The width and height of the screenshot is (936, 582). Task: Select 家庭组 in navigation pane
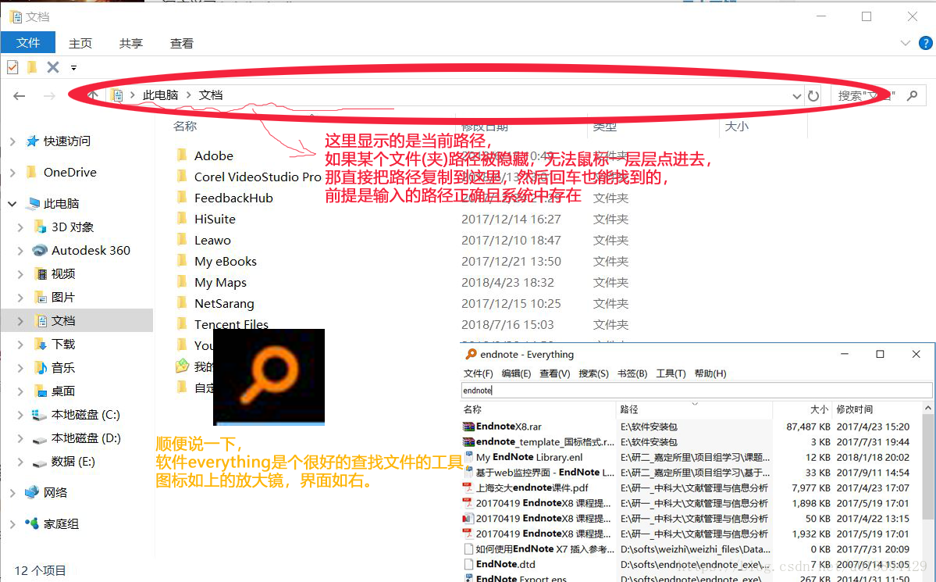pos(61,524)
